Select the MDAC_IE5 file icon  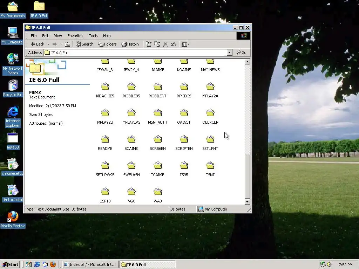(105, 87)
